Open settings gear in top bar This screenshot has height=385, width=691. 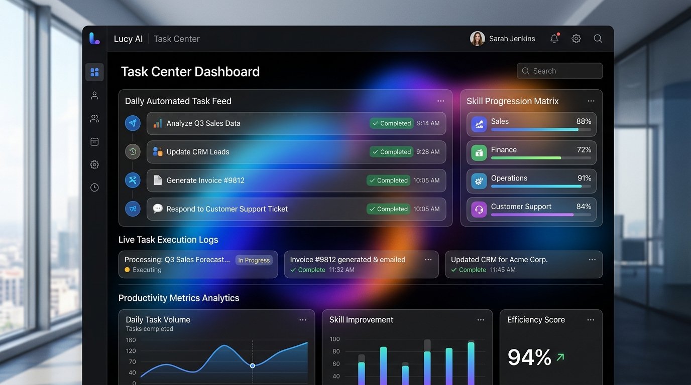[576, 39]
